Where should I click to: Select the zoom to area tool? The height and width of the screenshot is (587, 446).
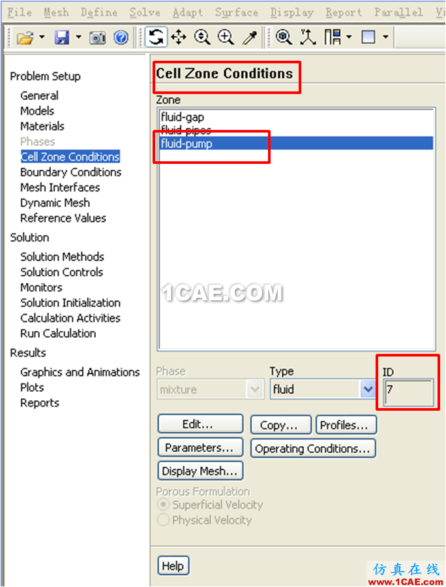tap(226, 37)
